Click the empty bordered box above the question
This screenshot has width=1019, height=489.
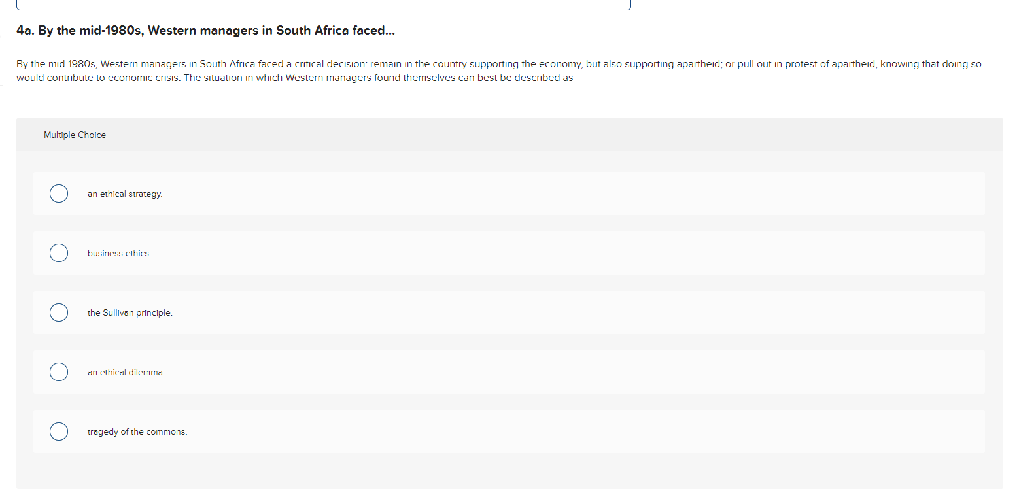click(324, 5)
